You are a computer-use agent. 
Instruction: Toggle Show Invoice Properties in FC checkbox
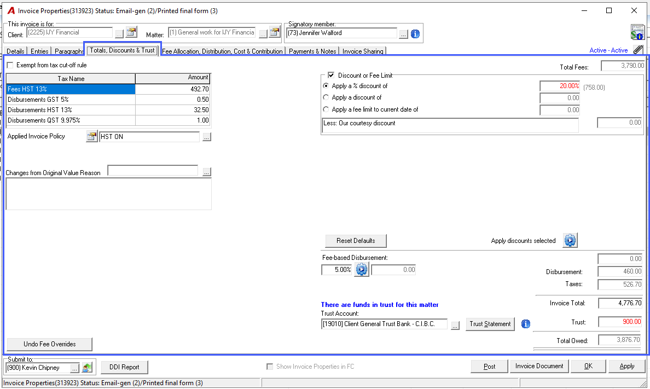click(x=270, y=367)
